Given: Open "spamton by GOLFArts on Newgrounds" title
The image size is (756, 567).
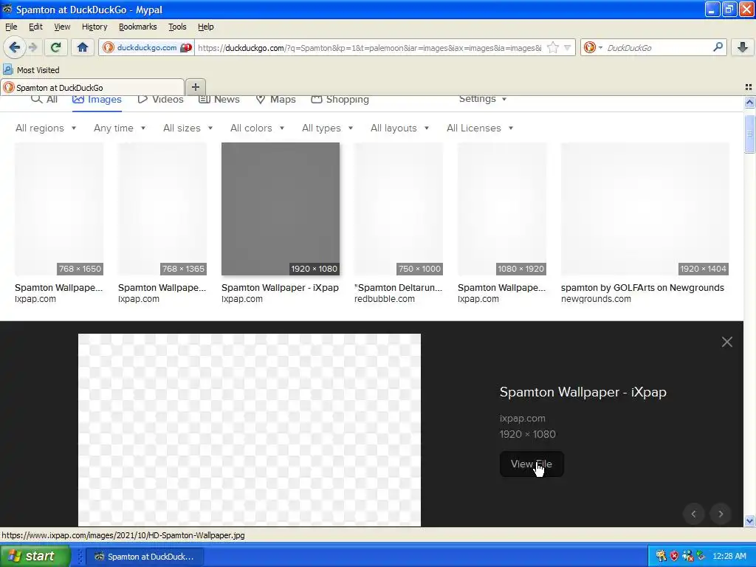Looking at the screenshot, I should click(642, 288).
